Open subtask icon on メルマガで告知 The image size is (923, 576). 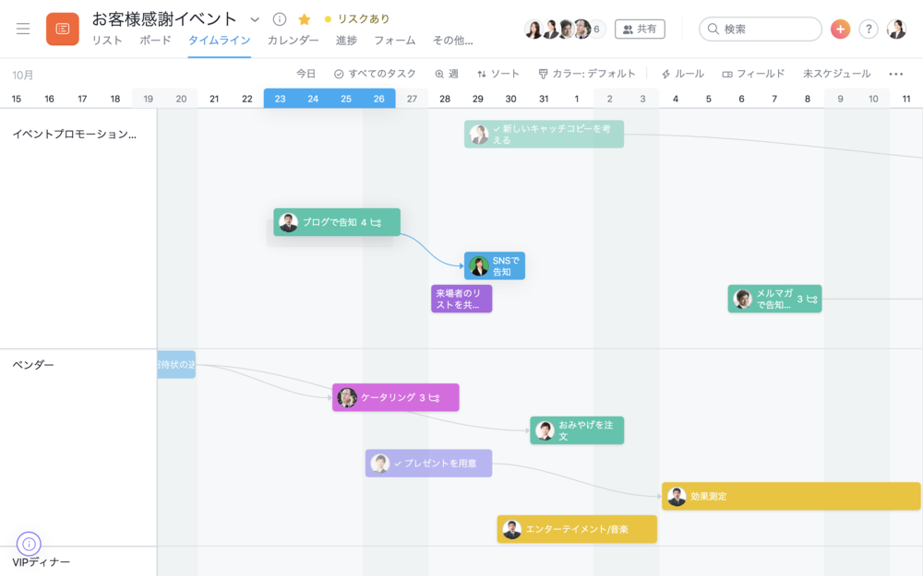point(811,300)
